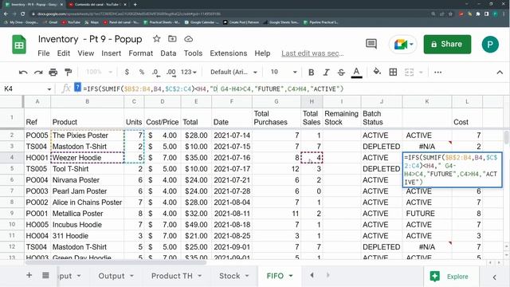Image resolution: width=510 pixels, height=287 pixels.
Task: Open the text color picker
Action: tap(356, 73)
